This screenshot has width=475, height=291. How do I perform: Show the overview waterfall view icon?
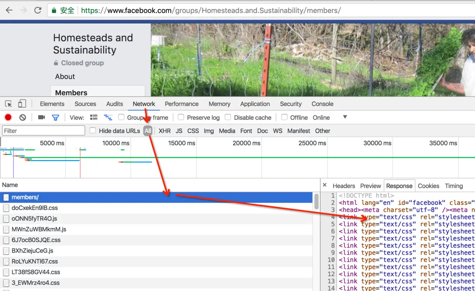(x=108, y=118)
